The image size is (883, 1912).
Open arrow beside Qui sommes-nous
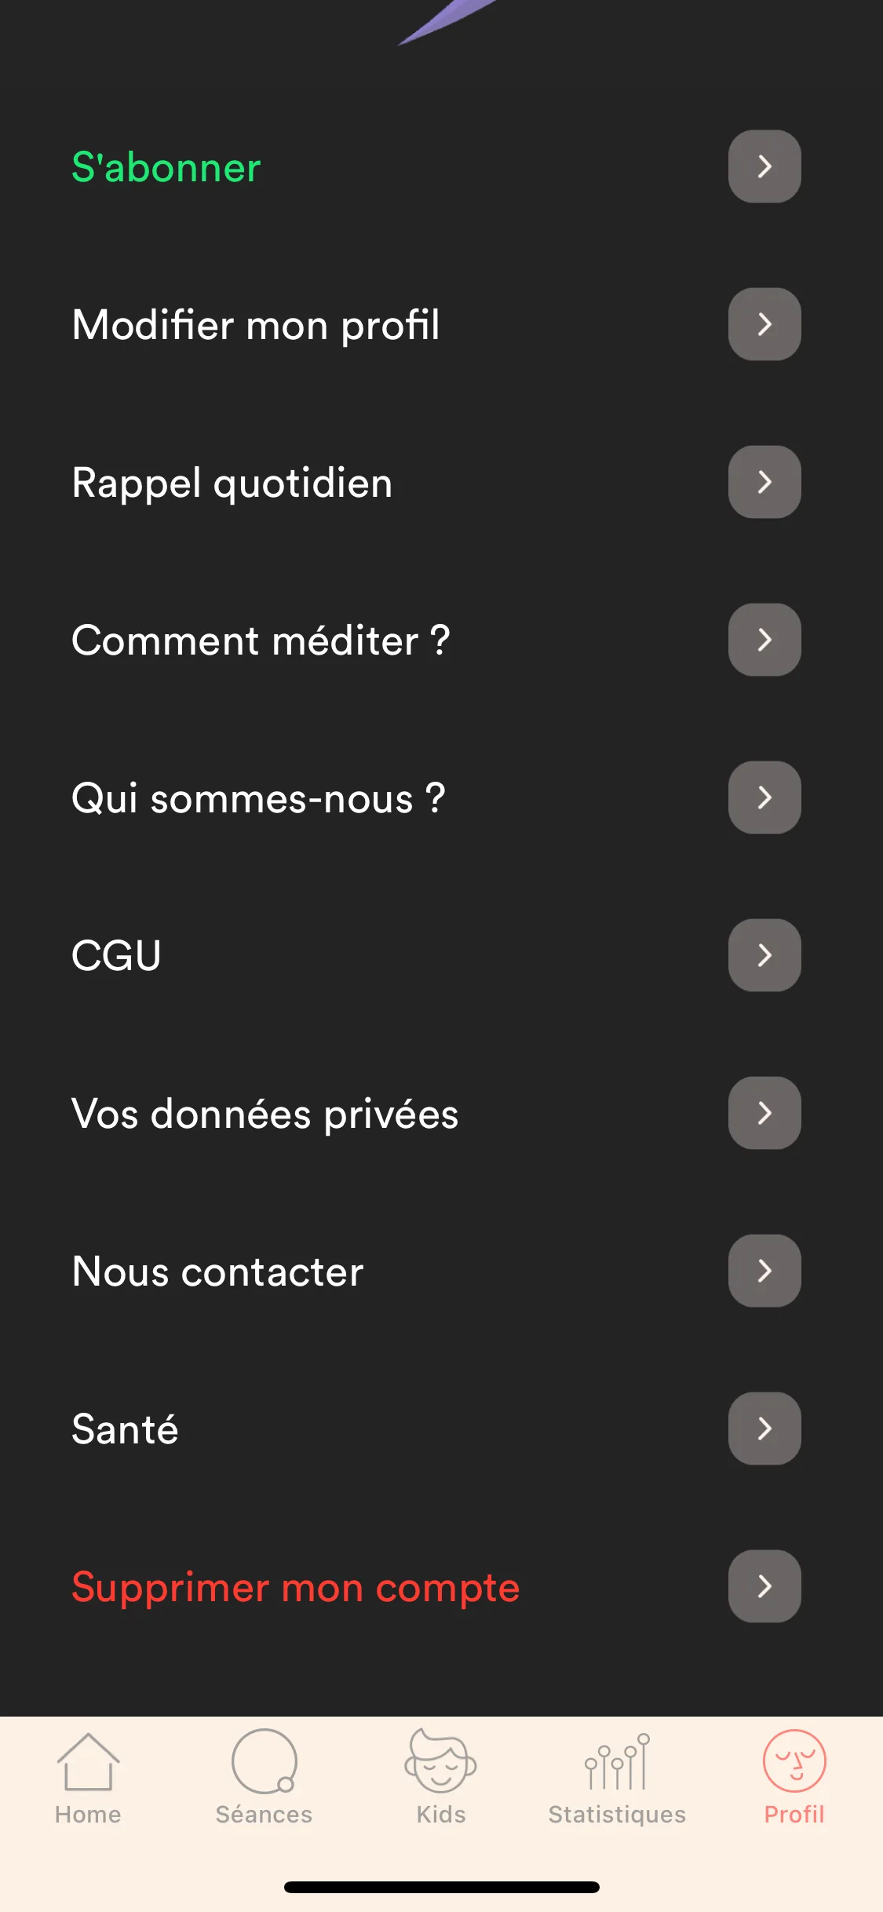[x=764, y=797]
